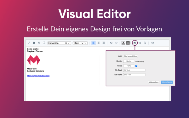Align text to the right

(x=104, y=43)
